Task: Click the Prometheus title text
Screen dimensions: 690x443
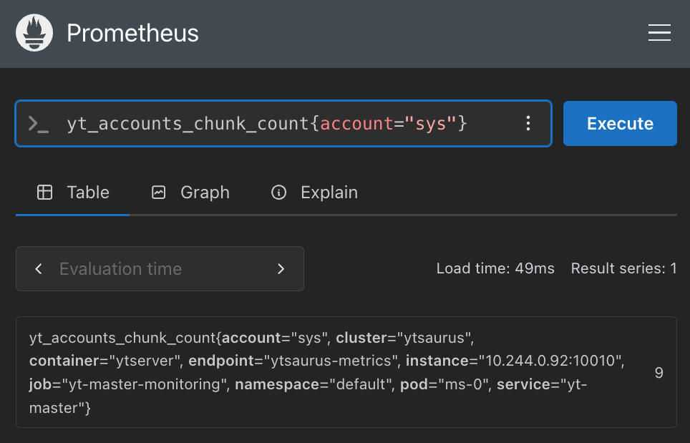Action: tap(132, 32)
